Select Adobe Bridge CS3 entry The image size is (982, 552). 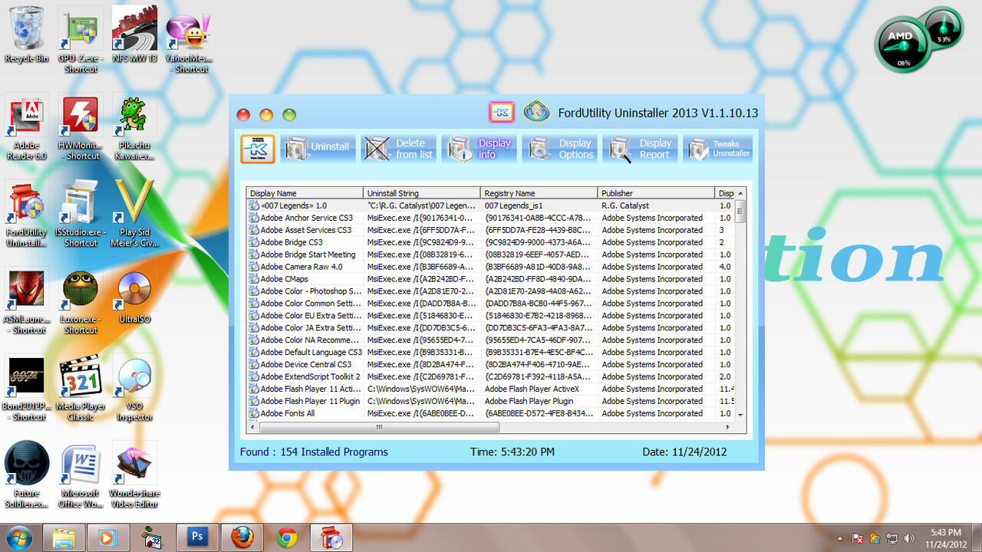[x=491, y=242]
